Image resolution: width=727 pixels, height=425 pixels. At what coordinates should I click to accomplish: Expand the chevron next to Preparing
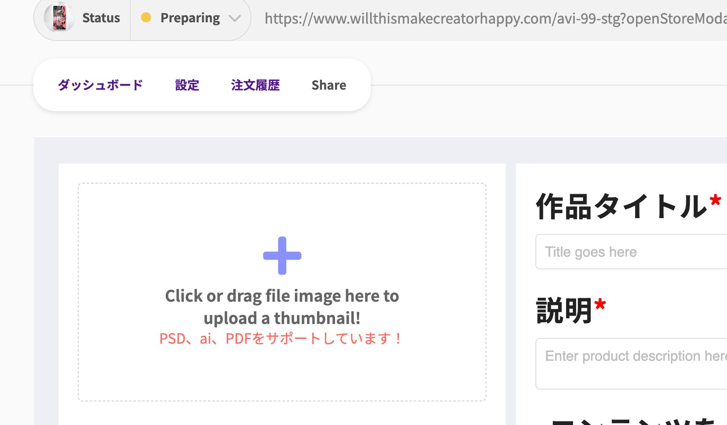235,19
